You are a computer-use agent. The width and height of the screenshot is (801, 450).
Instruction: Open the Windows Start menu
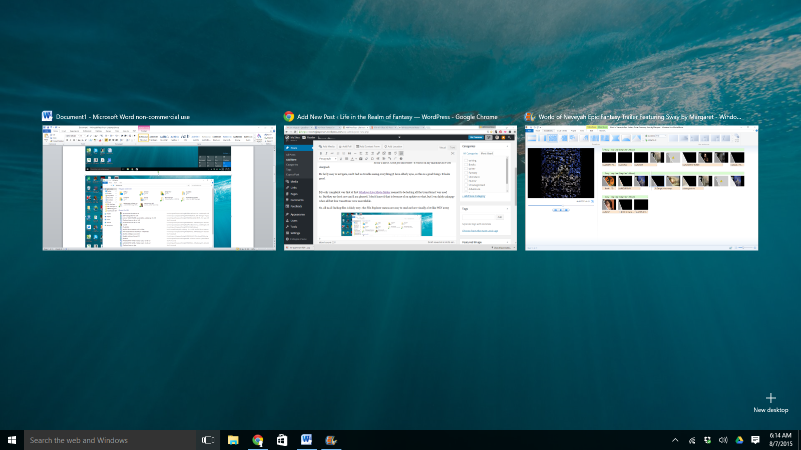pos(12,440)
